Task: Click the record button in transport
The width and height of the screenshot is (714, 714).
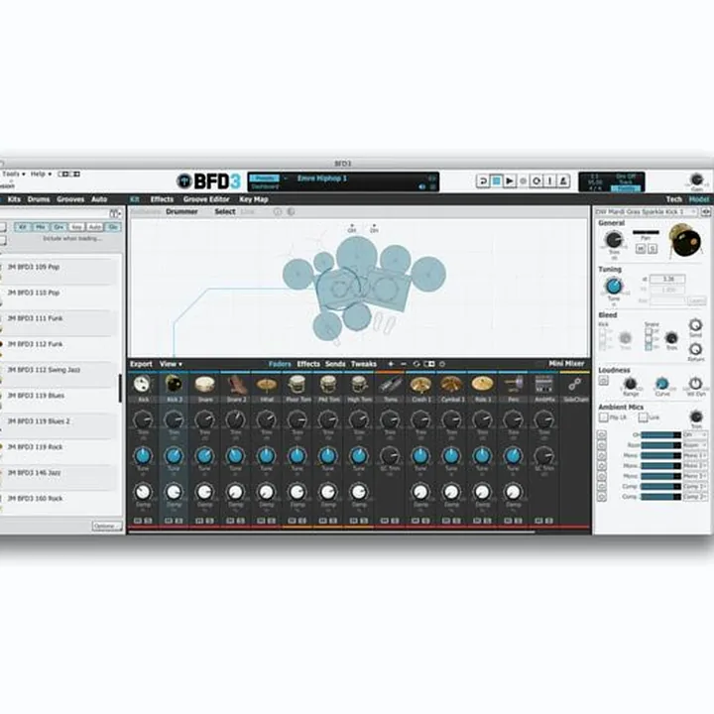Action: pos(524,181)
